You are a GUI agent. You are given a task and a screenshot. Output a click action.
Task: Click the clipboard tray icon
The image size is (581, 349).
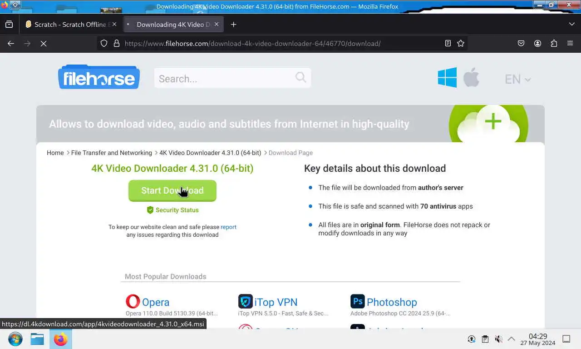(485, 339)
